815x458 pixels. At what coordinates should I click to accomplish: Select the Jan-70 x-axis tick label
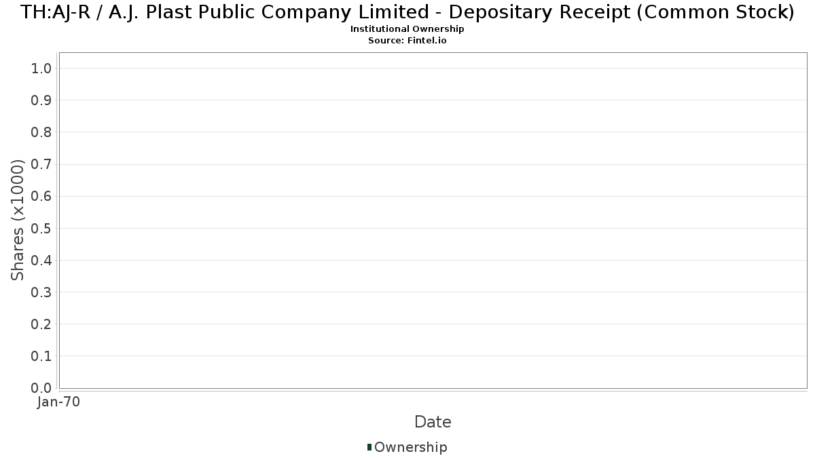coord(59,402)
